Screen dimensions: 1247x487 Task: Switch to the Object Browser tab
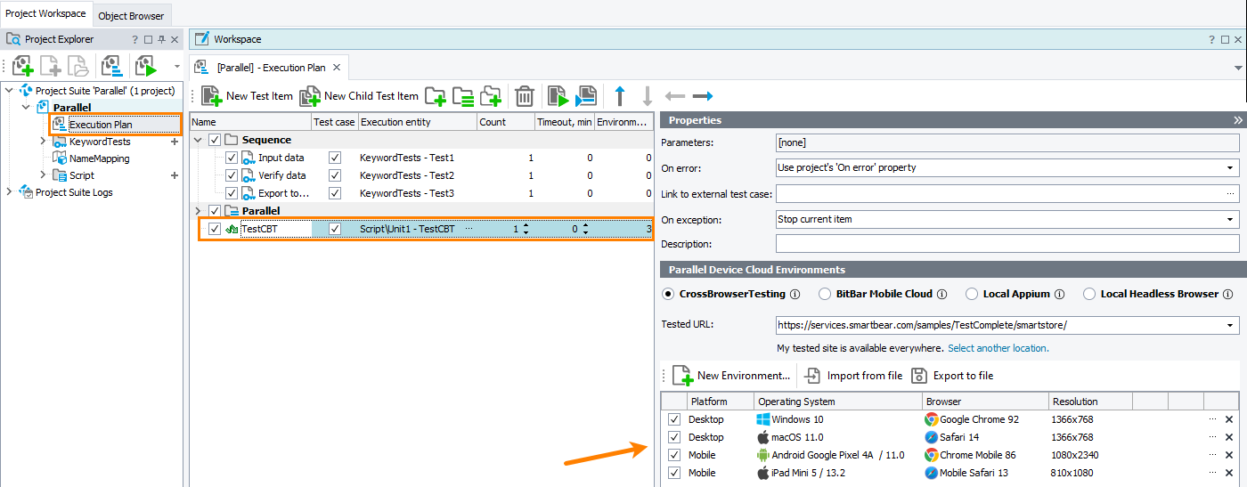click(131, 15)
